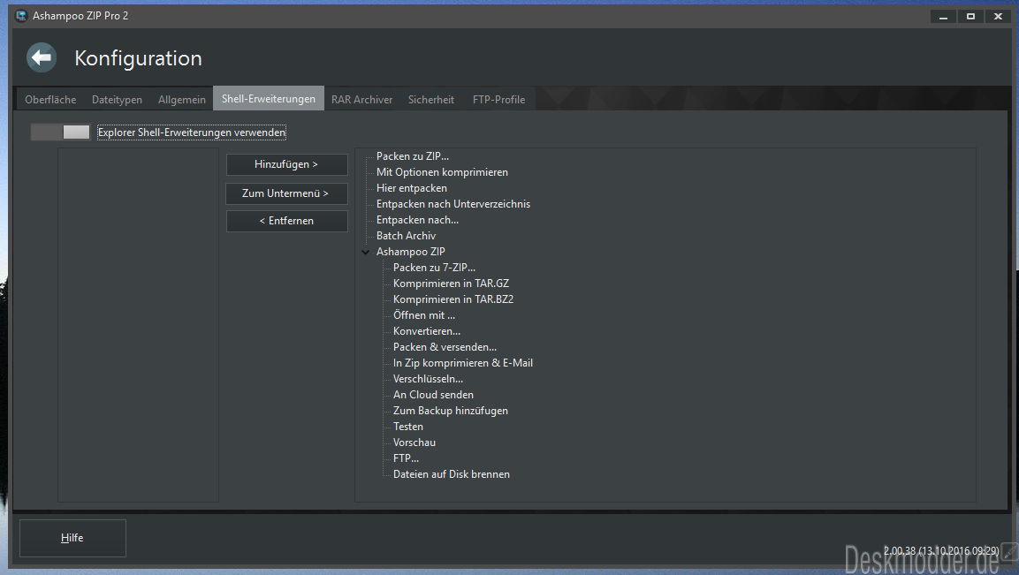Select 'Vorschau' entry
Screen dimensions: 1019x575
(x=414, y=443)
